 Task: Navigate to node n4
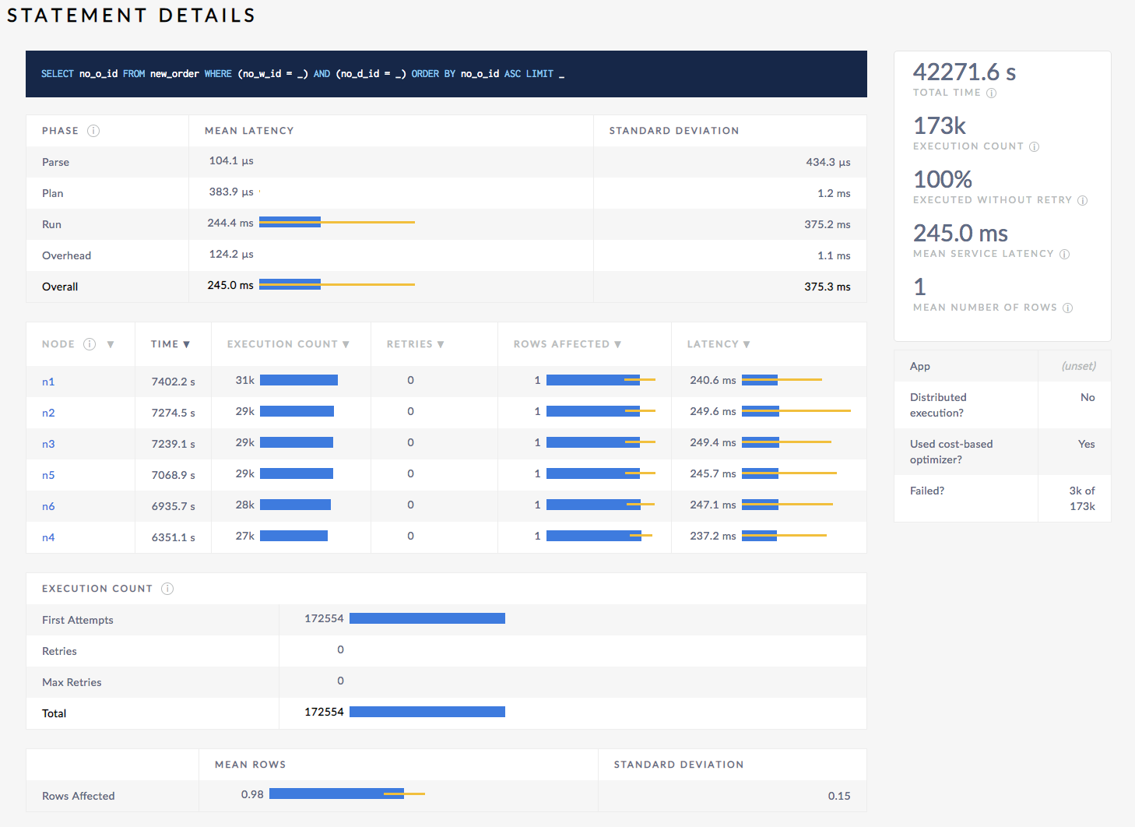pos(48,537)
